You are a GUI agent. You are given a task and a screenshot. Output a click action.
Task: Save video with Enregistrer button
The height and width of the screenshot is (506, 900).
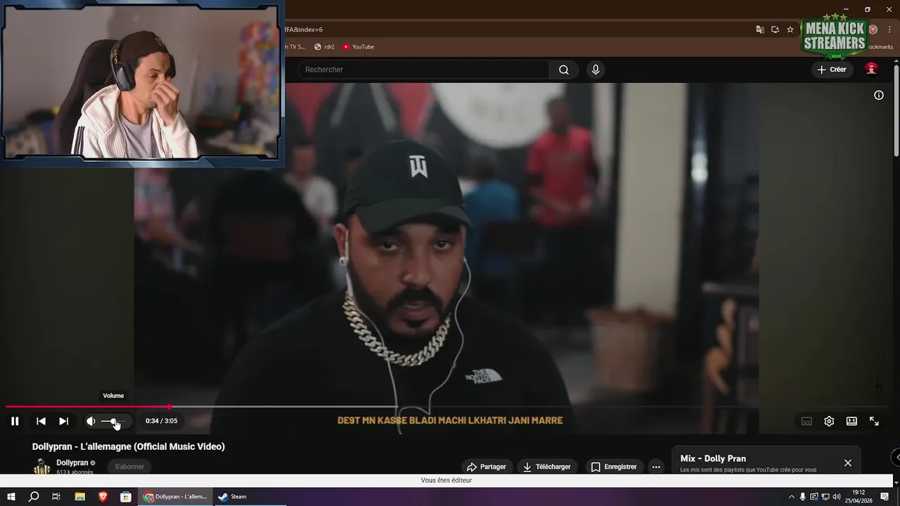[x=614, y=467]
